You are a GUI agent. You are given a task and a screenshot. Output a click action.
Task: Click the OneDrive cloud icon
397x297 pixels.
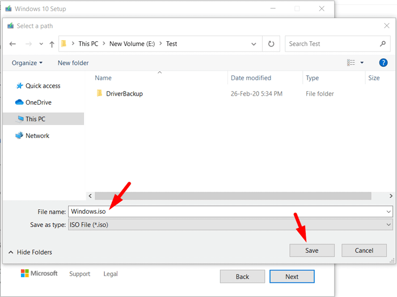[19, 102]
